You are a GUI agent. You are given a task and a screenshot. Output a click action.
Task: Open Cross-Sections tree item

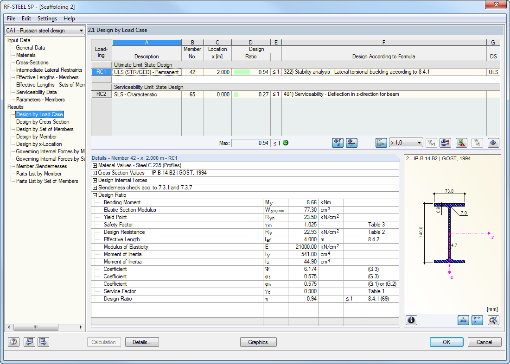tap(32, 63)
